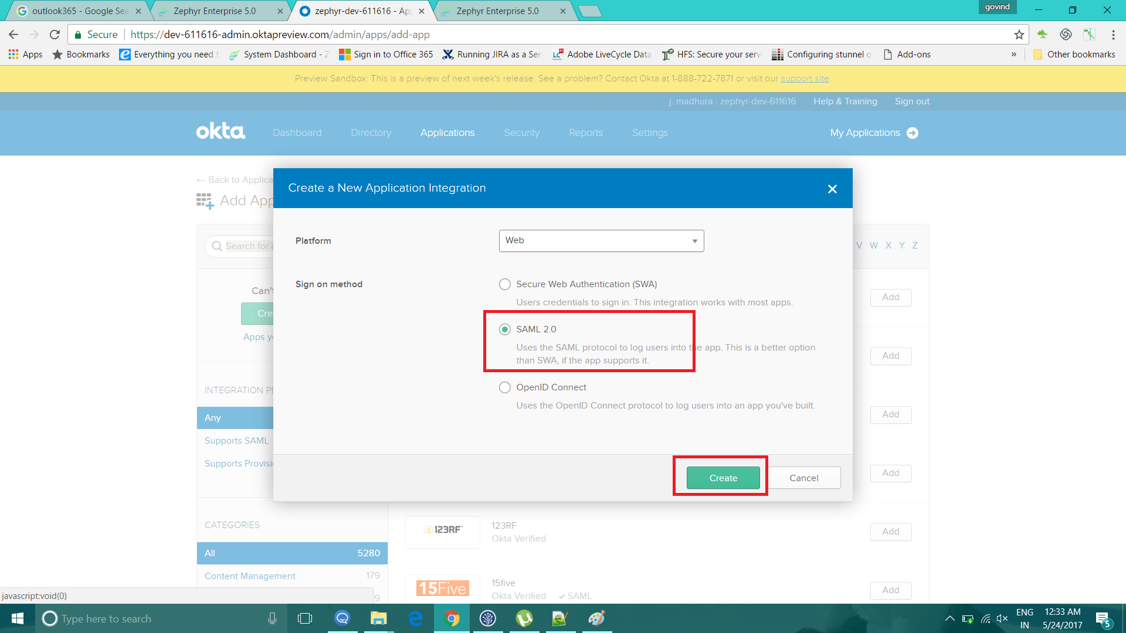
Task: Open the Platform dropdown showing Web
Action: (601, 241)
